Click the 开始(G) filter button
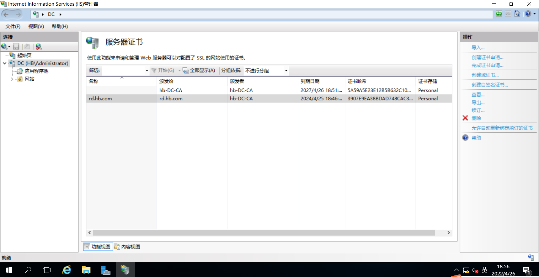Screen dimensions: 539x277 [163, 71]
